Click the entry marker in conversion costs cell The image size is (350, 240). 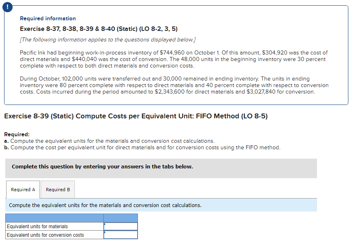coord(105,233)
